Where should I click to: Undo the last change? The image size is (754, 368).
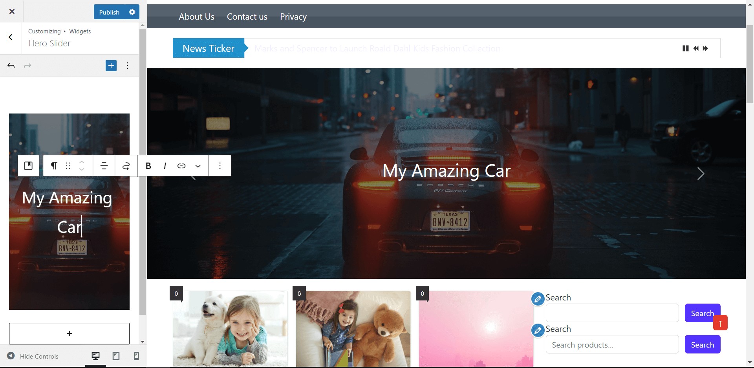[x=11, y=66]
